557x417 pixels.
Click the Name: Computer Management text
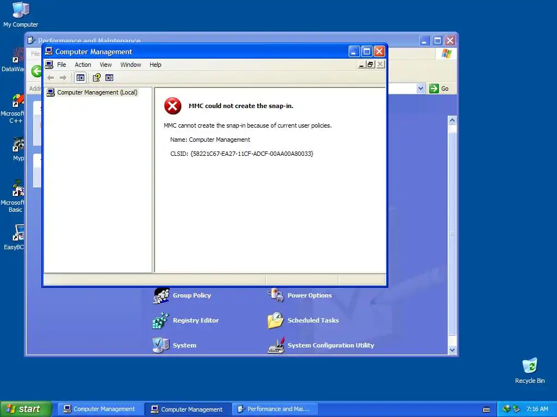point(210,140)
